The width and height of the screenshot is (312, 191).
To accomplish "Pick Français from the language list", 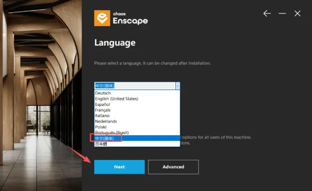I will coord(137,110).
